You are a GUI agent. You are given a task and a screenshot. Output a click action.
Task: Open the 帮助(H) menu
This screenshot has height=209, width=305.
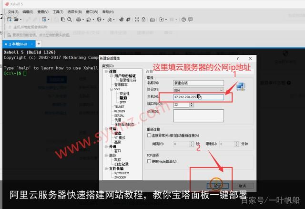tap(108, 12)
